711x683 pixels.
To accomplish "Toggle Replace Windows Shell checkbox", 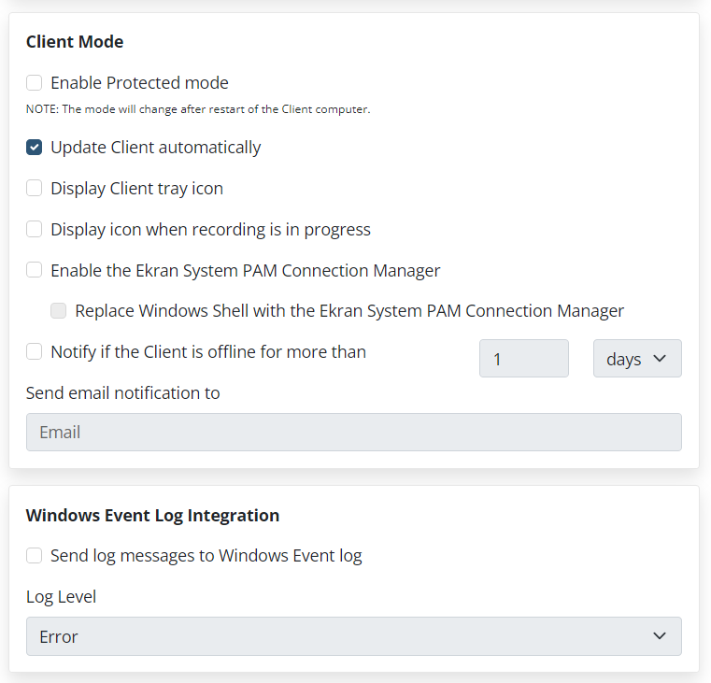I will click(x=59, y=311).
